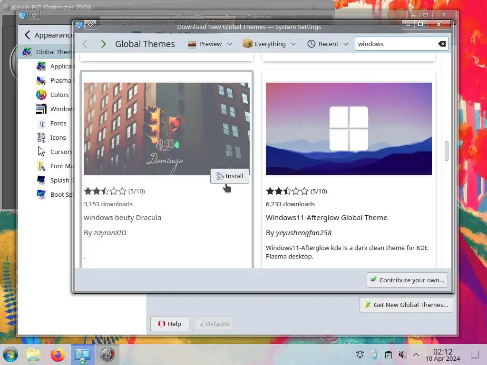Open the Fonts icon in sidebar

(41, 123)
